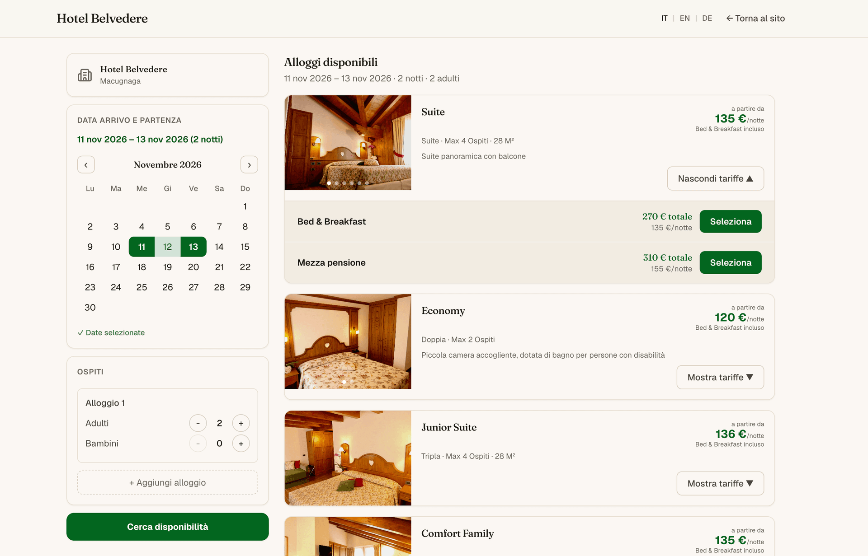Pick November 9 in calendar

tap(90, 247)
